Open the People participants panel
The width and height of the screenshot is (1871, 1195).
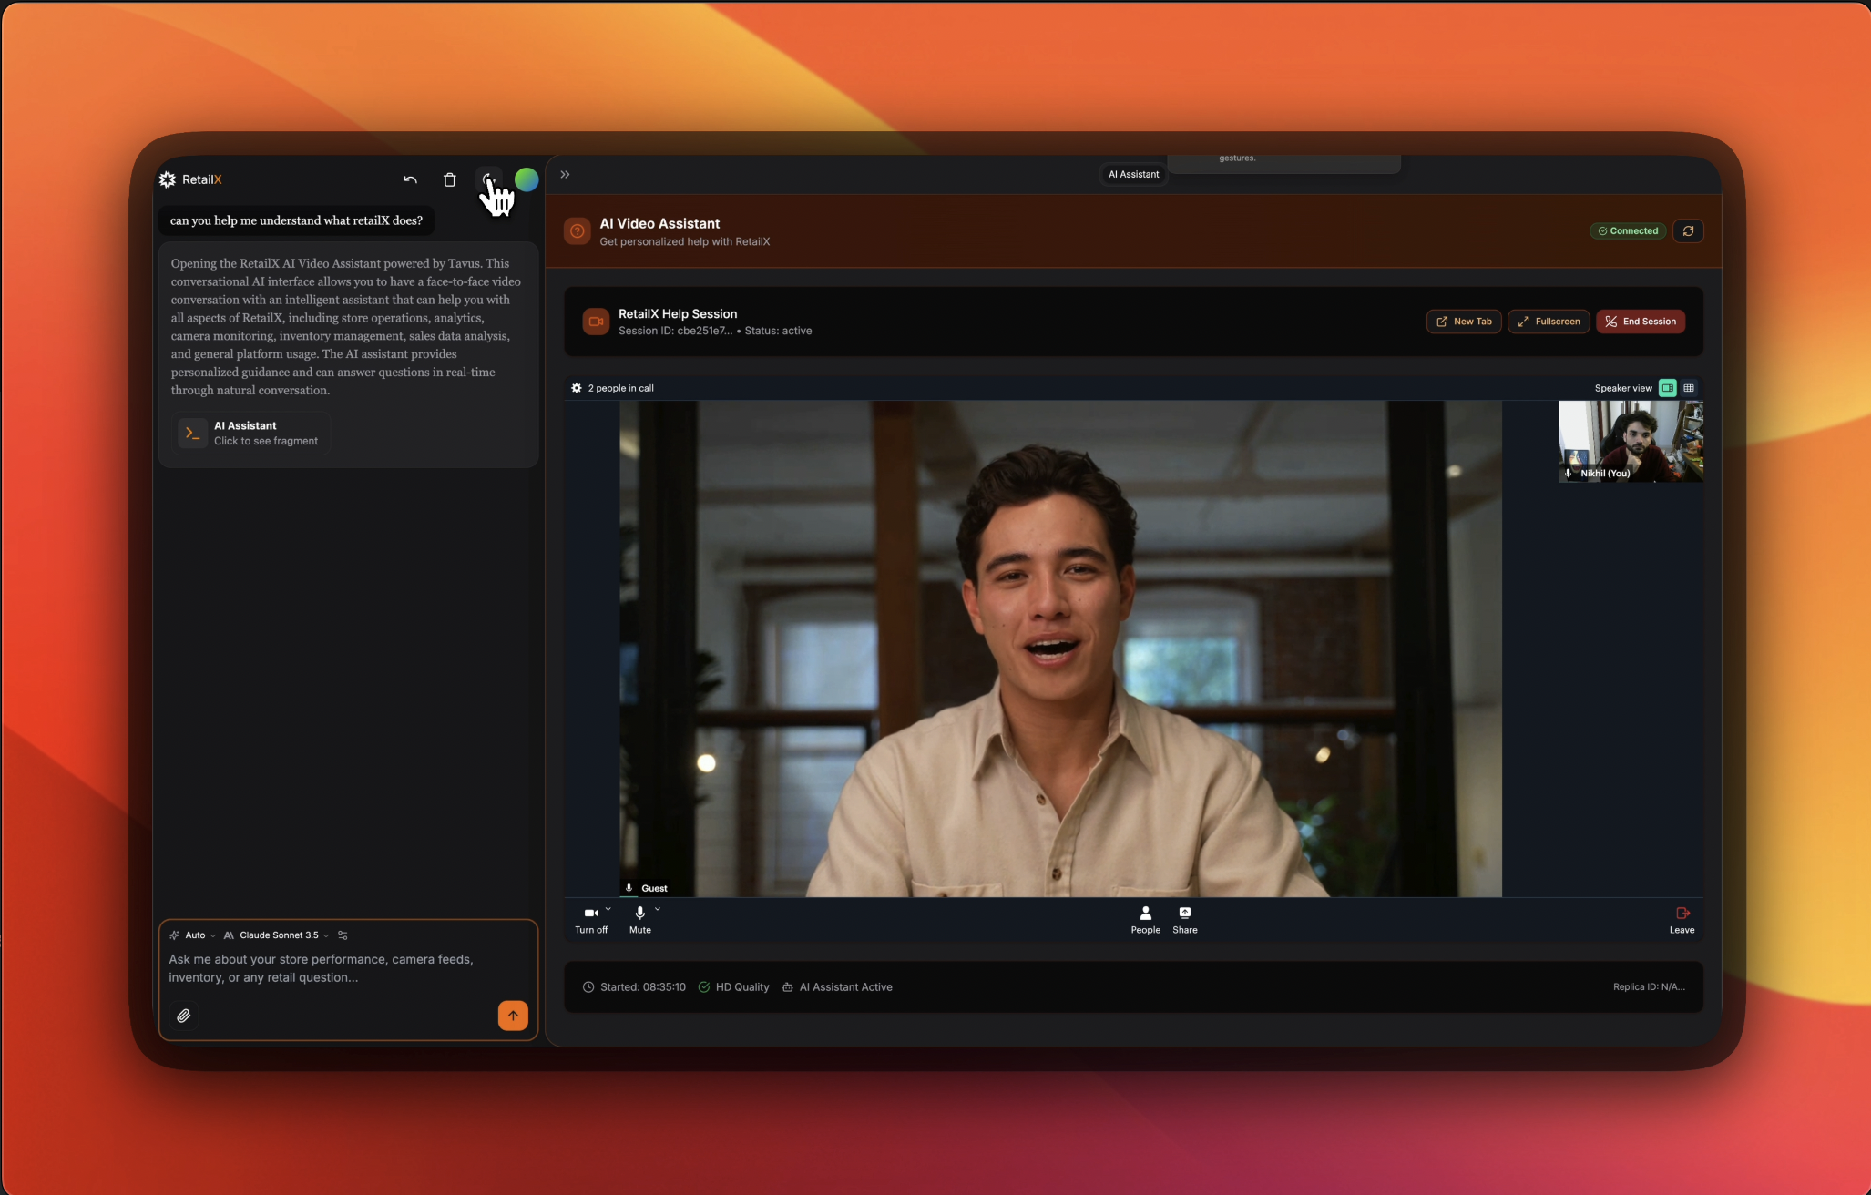[x=1145, y=919]
